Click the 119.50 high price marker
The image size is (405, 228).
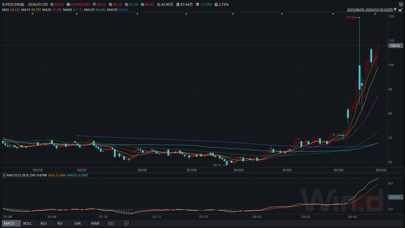point(351,18)
